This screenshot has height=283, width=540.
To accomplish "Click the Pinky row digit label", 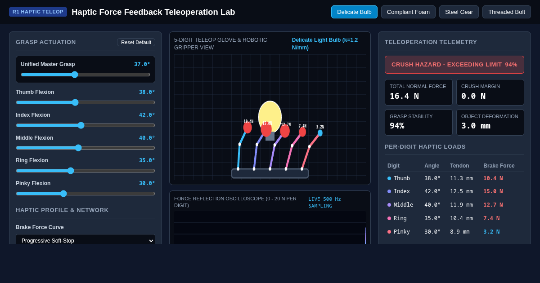I will point(402,232).
